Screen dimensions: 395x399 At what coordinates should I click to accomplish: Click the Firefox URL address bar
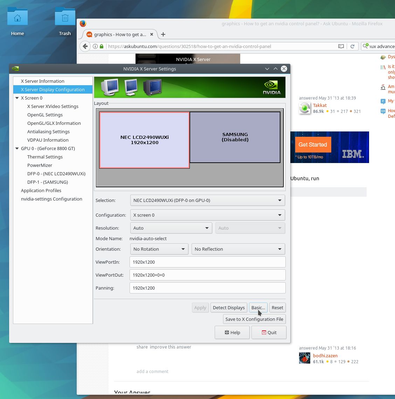tap(220, 46)
